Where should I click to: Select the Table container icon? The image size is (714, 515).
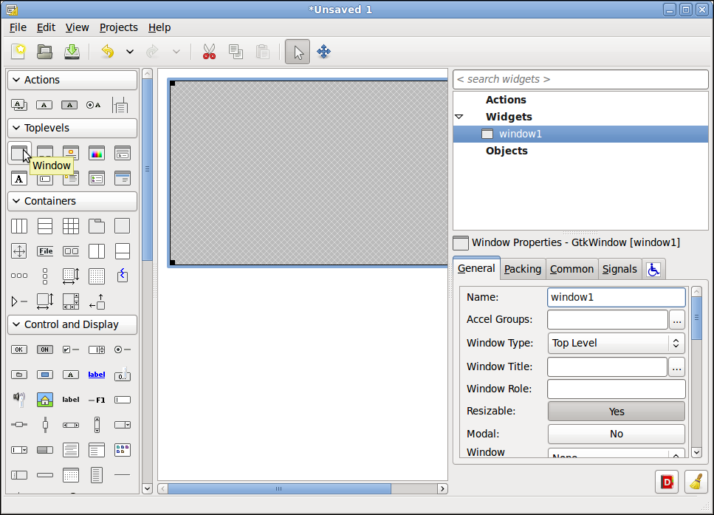pos(71,226)
